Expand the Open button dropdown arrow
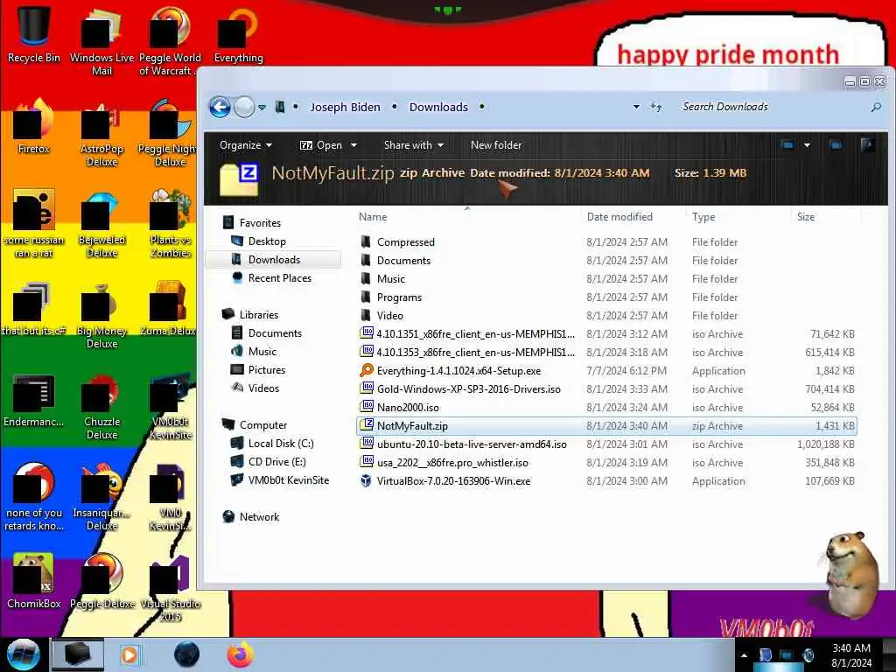The image size is (896, 672). tap(353, 145)
